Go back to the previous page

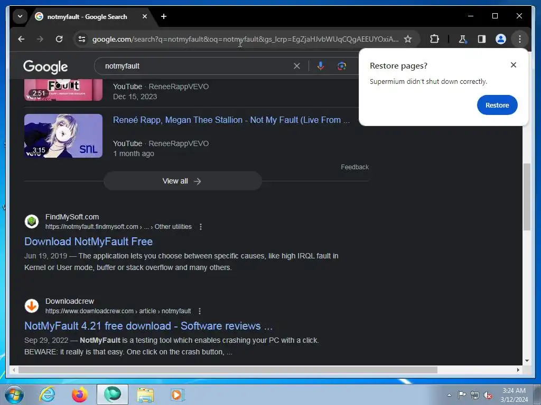tap(21, 39)
